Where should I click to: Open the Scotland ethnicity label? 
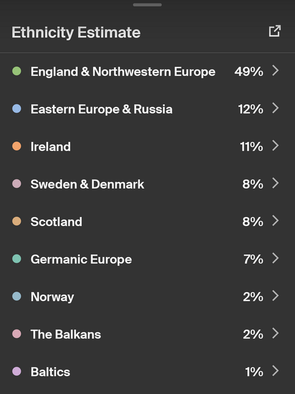tap(57, 222)
